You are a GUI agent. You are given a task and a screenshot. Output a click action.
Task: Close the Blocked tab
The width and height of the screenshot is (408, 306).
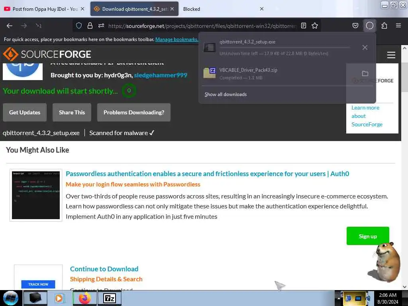tap(262, 9)
